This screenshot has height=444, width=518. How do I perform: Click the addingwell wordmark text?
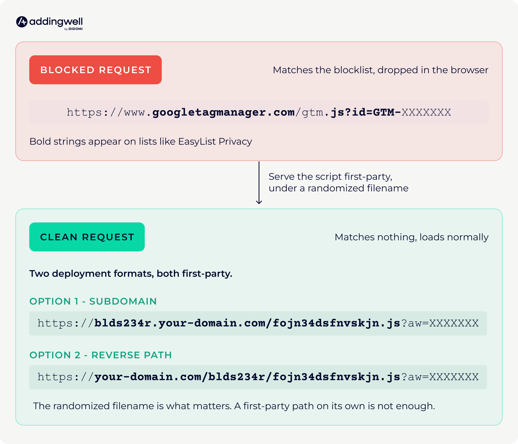(56, 22)
